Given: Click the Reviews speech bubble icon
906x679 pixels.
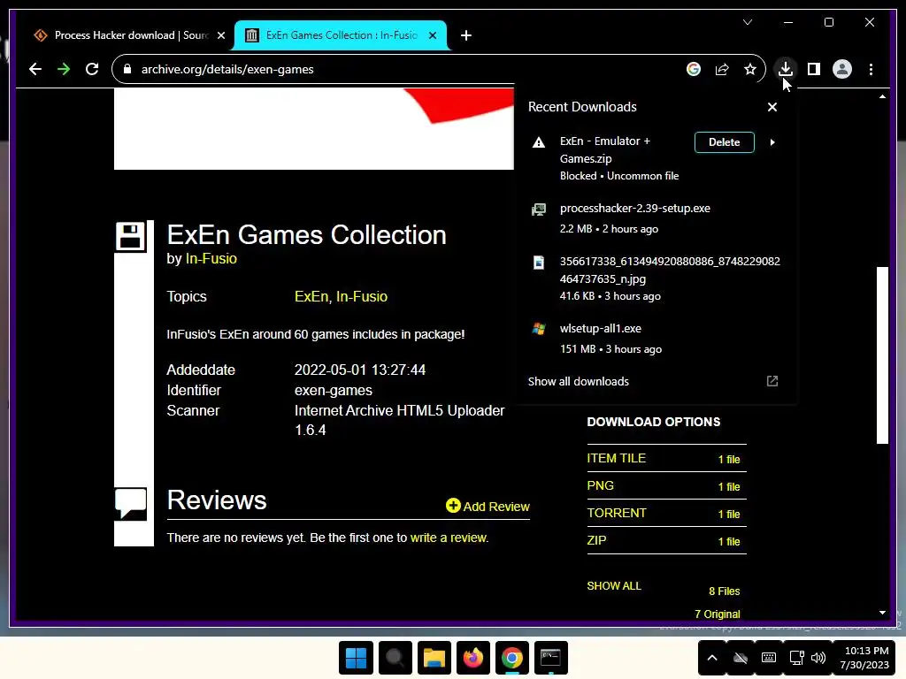Looking at the screenshot, I should coord(131,504).
